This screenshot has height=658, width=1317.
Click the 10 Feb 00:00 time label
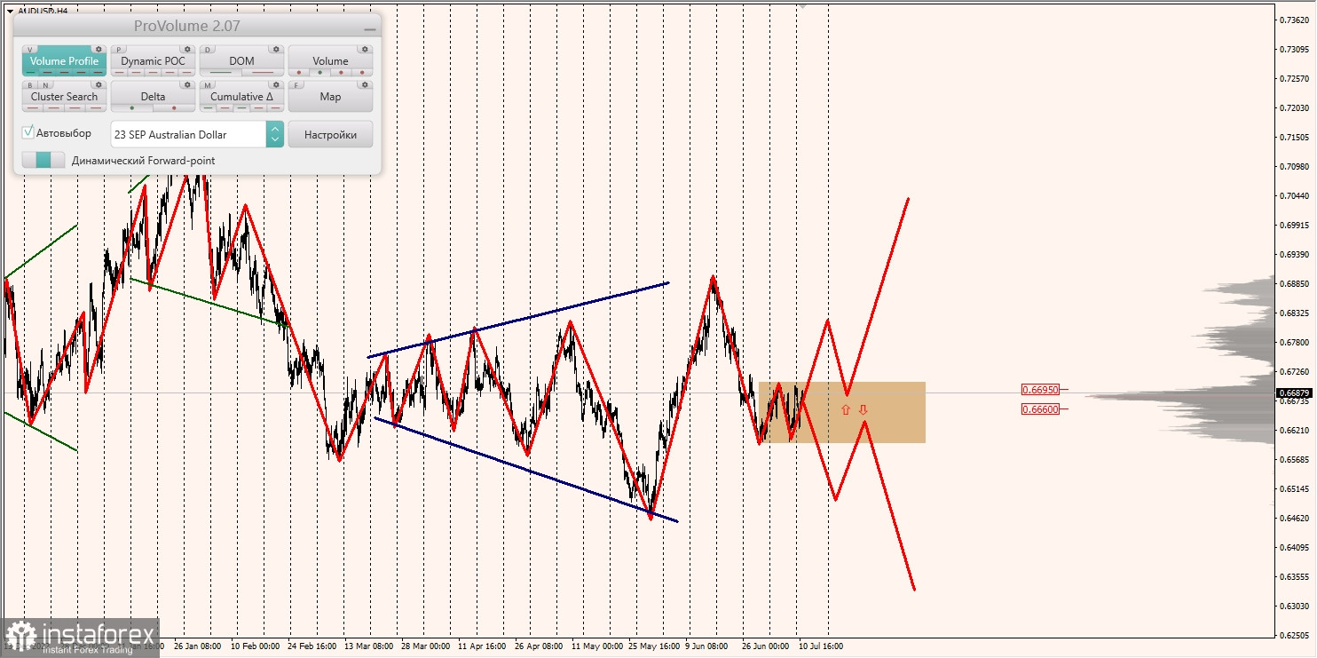[256, 646]
